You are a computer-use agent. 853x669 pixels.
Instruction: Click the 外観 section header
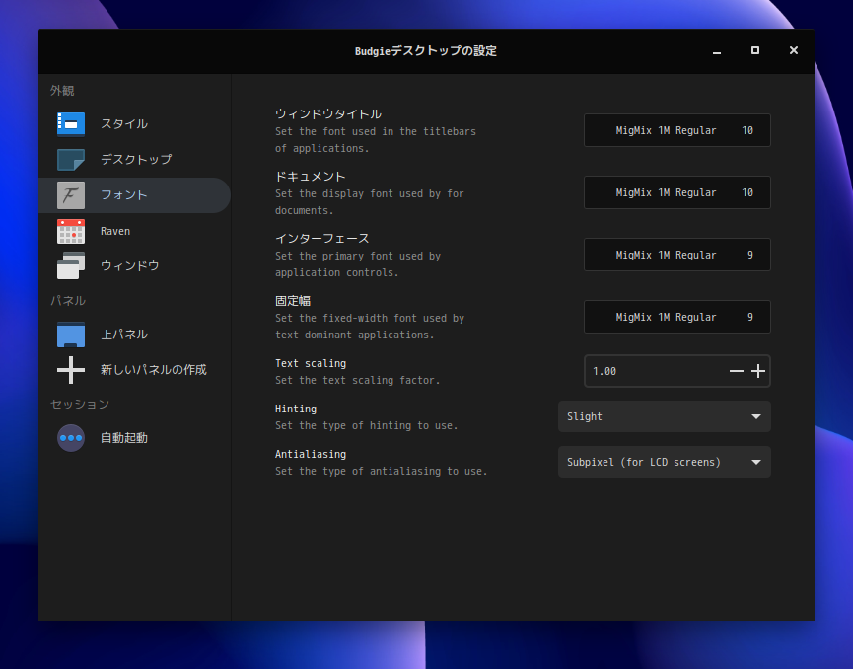[62, 91]
